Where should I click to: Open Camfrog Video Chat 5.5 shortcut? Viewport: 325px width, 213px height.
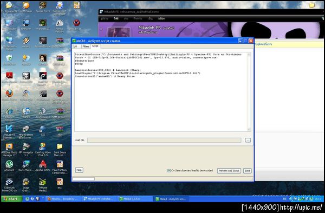coord(43,147)
